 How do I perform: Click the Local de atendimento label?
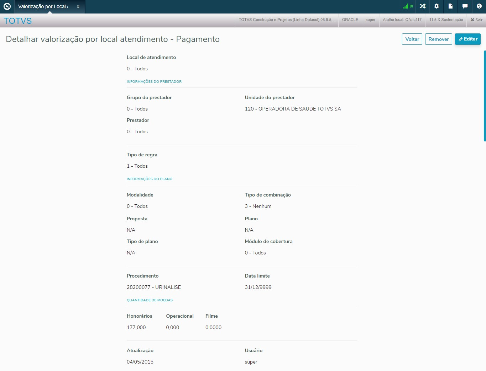tap(151, 57)
